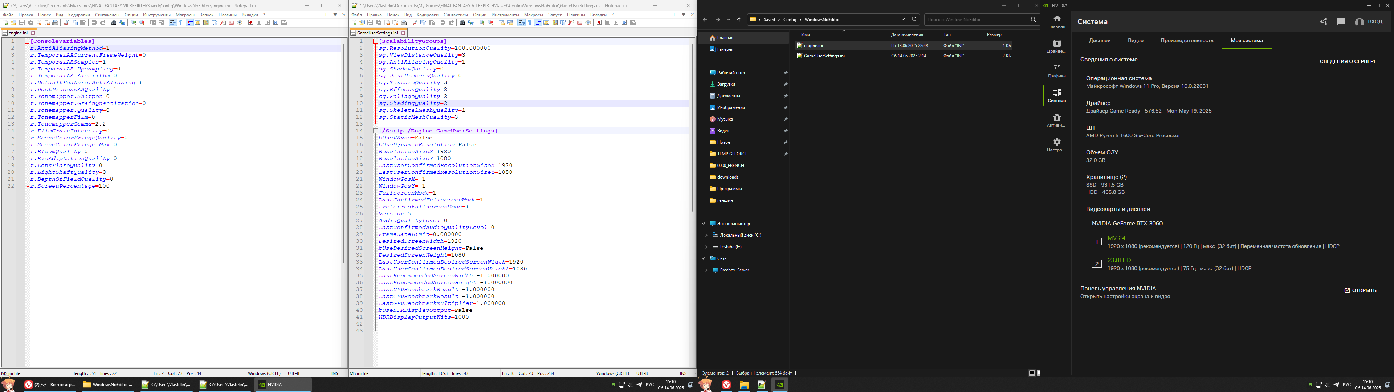Open Файл menu in engine.ini Notepad++ window
This screenshot has height=392, width=1394.
tap(8, 15)
